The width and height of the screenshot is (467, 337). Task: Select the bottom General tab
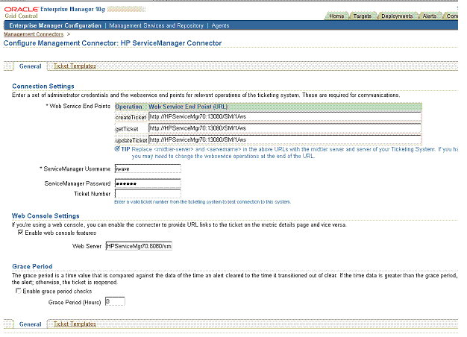pyautogui.click(x=30, y=324)
